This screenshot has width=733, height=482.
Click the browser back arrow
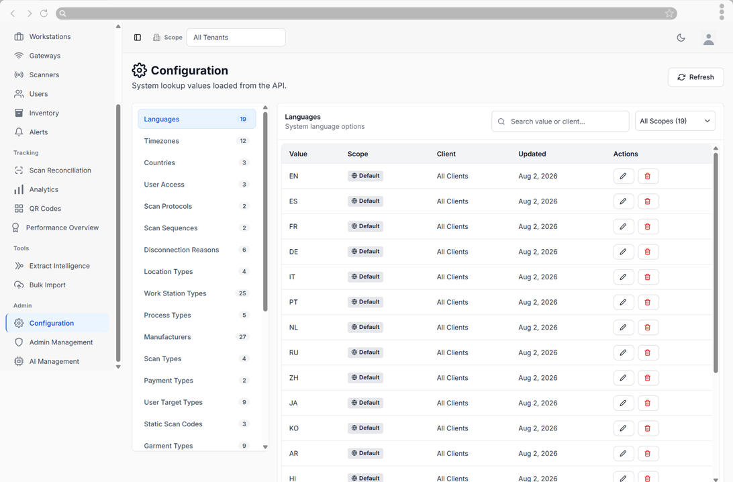pyautogui.click(x=13, y=13)
